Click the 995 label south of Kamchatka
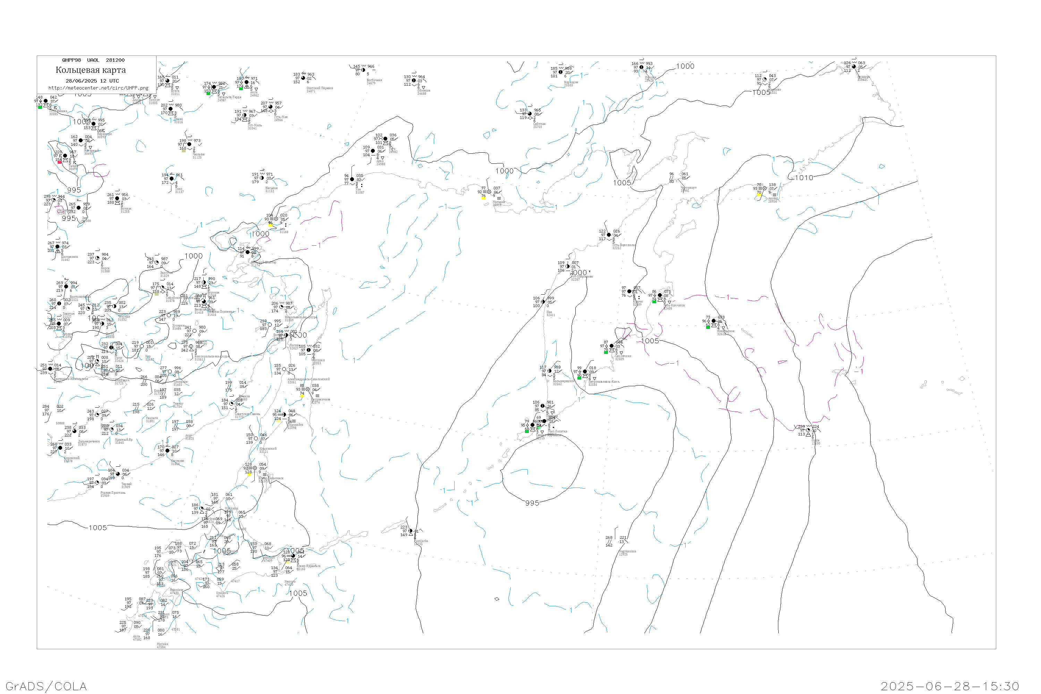Screen dimensions: 1041x694 coord(532,503)
